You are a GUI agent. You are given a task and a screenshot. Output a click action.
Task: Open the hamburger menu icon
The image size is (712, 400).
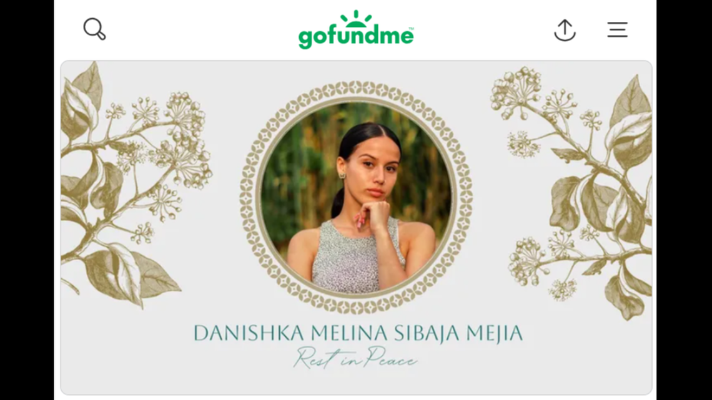pyautogui.click(x=618, y=29)
